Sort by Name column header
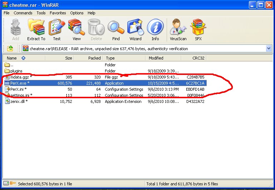Image resolution: width=275 pixels, height=190 pixels. 24,58
